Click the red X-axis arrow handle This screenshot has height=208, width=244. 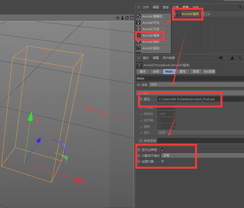(80, 180)
